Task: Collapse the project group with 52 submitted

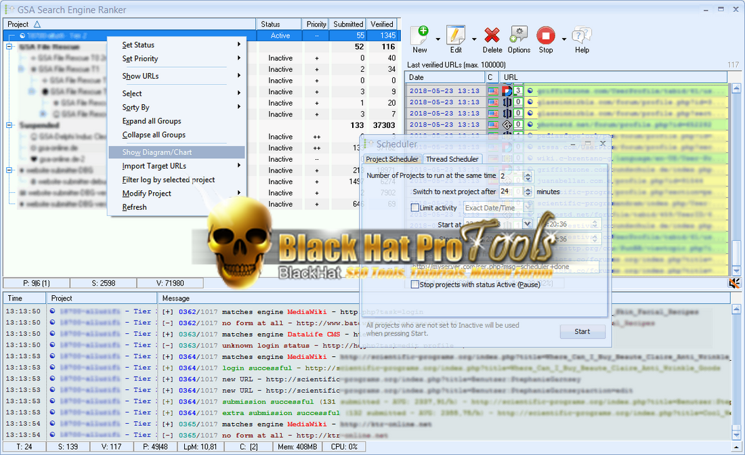Action: point(9,47)
